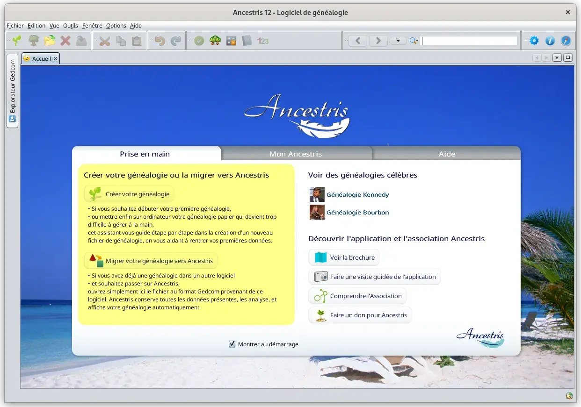Click the redo arrow icon

(176, 41)
